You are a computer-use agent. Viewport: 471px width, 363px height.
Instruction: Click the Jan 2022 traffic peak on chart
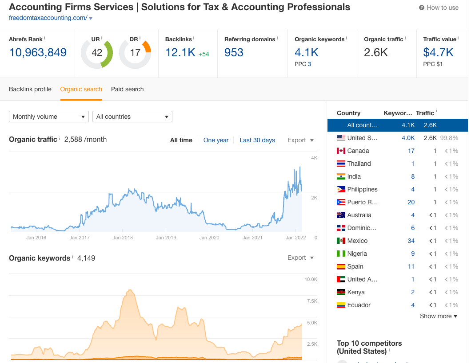300,167
